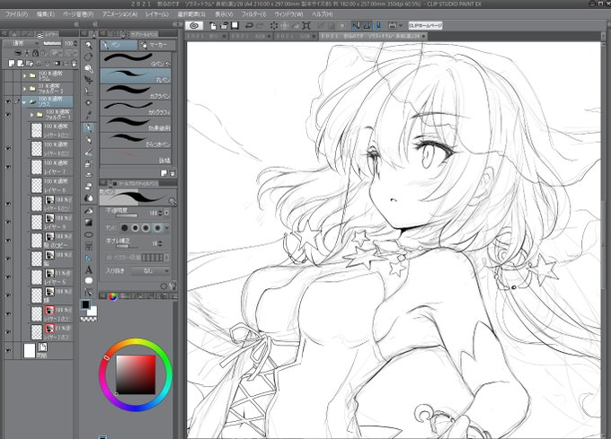The height and width of the screenshot is (439, 611).
Task: Select the カリグラフィ brush
Action: tap(136, 108)
